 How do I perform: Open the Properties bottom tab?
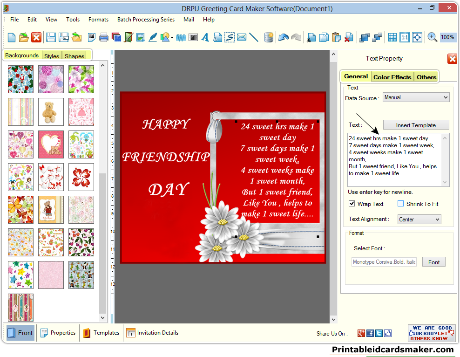click(58, 333)
